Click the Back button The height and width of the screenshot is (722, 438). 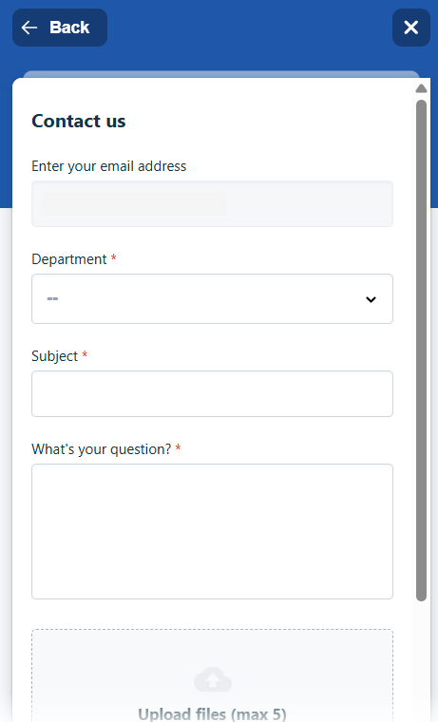tap(60, 28)
